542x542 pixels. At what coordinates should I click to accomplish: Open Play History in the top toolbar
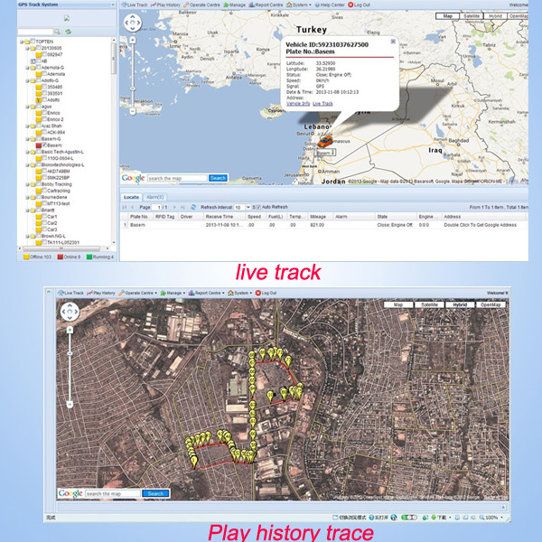(165, 5)
